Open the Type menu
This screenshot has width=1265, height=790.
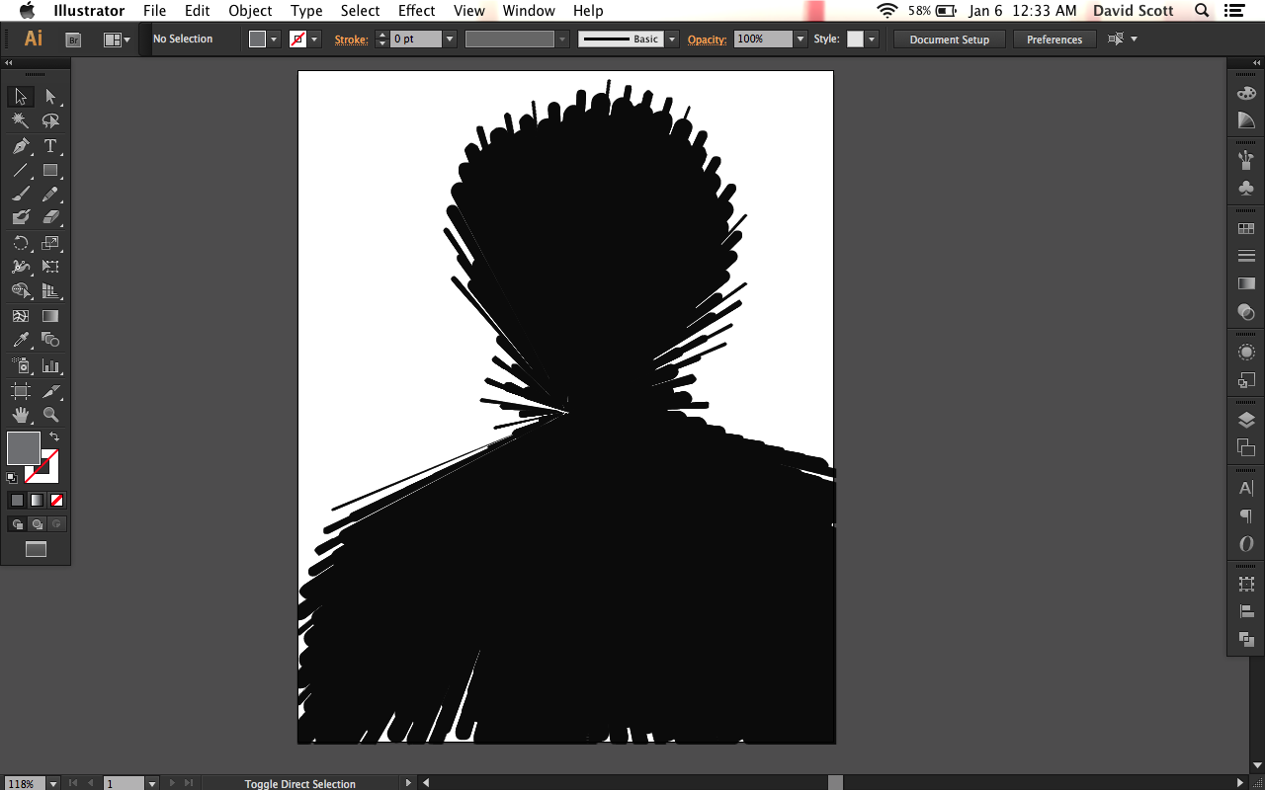pos(306,11)
